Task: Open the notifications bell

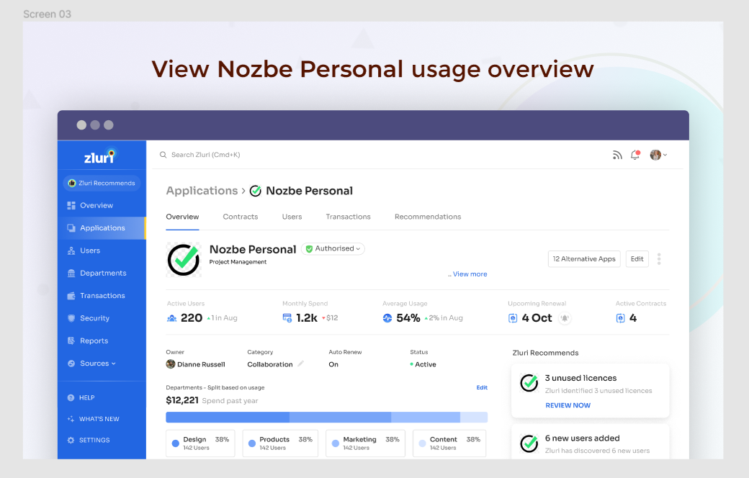Action: (635, 155)
